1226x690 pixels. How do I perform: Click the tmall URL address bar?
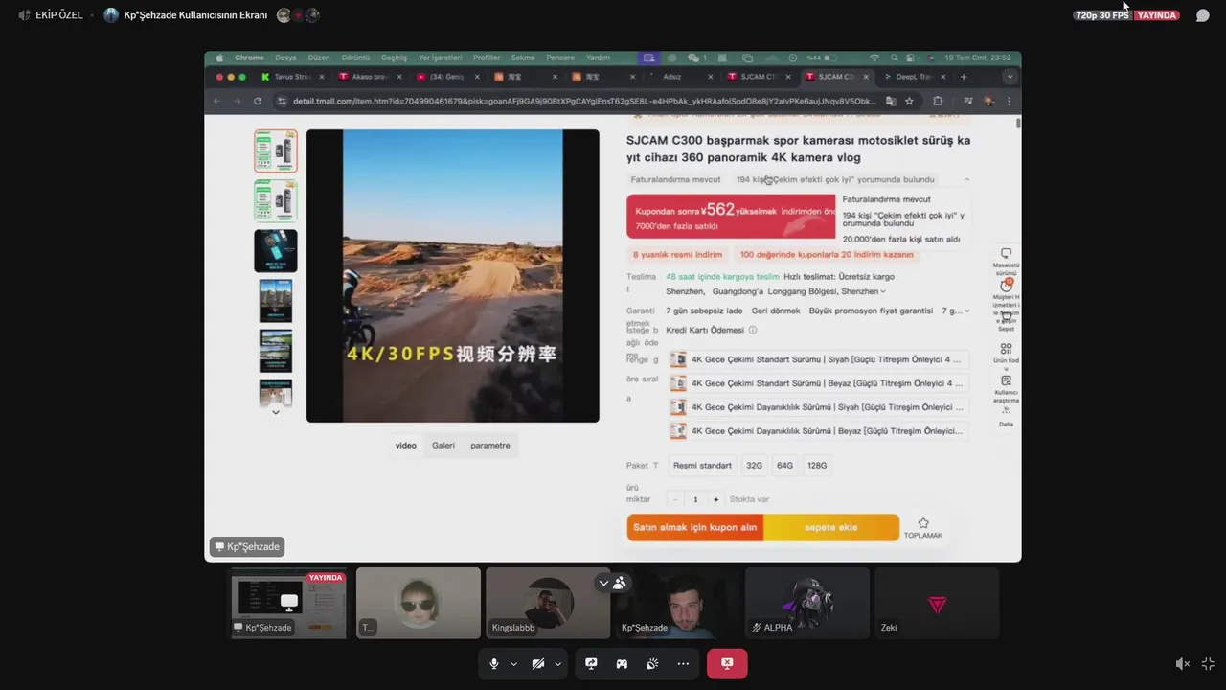(x=584, y=101)
